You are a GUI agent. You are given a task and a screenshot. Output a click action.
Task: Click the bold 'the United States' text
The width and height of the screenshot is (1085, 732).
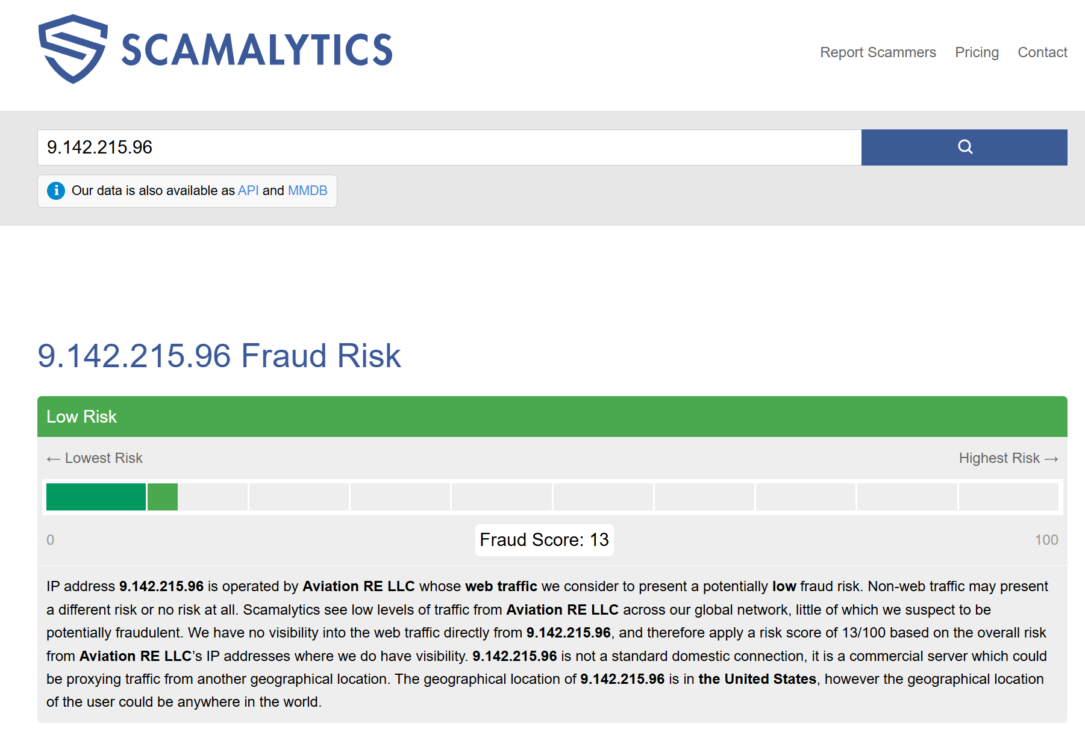pyautogui.click(x=757, y=679)
